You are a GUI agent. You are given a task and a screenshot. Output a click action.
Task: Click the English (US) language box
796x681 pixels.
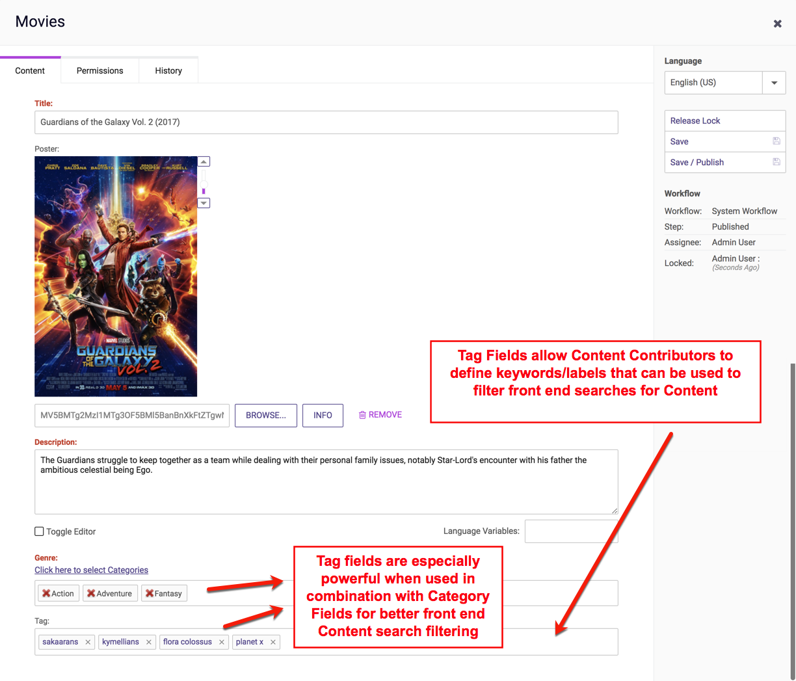tap(713, 83)
